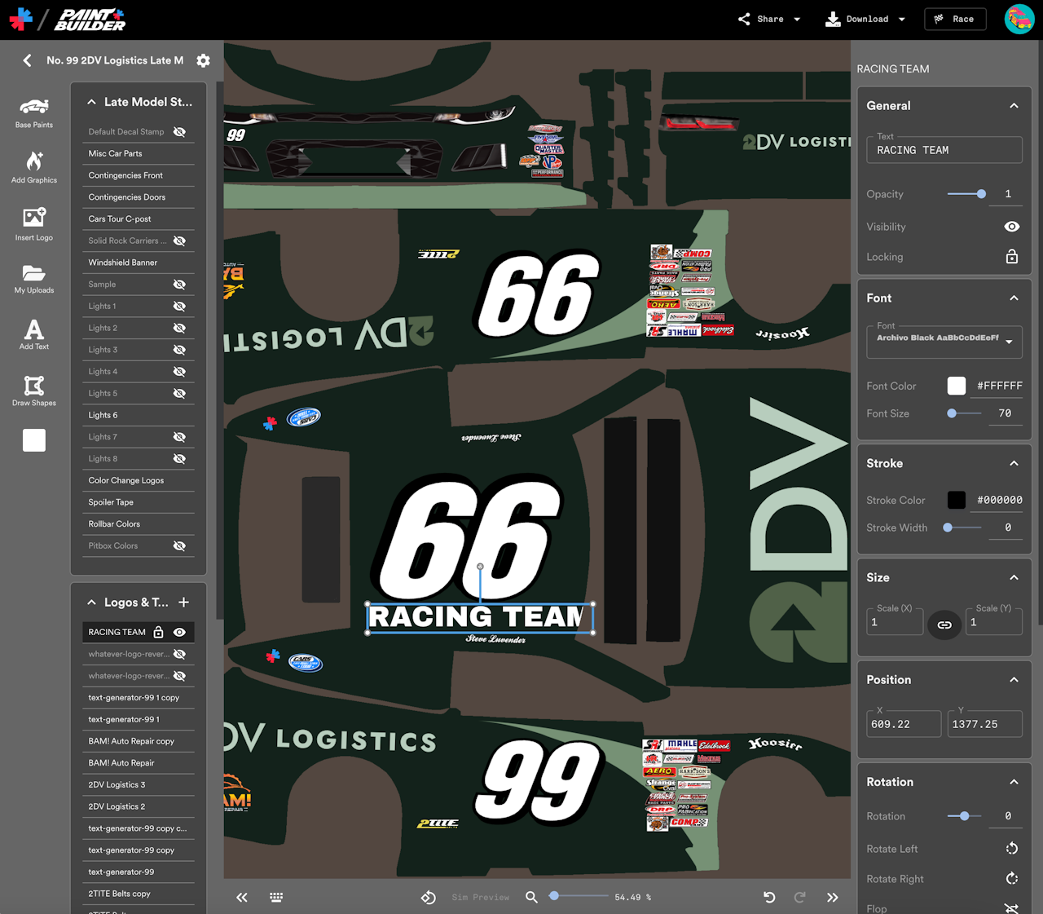Collapse the Stroke section
1043x914 pixels.
1014,463
